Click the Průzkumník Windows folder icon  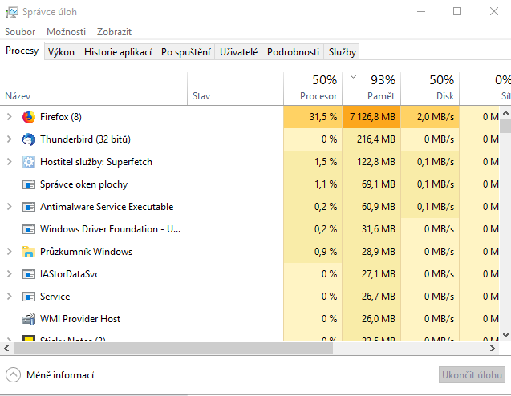[x=29, y=252]
